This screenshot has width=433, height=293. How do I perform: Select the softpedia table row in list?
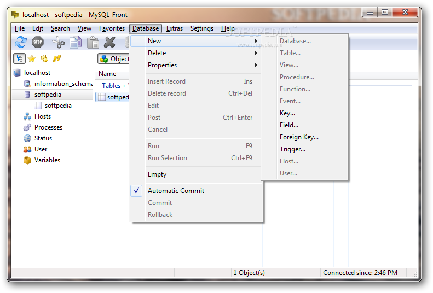(x=113, y=97)
